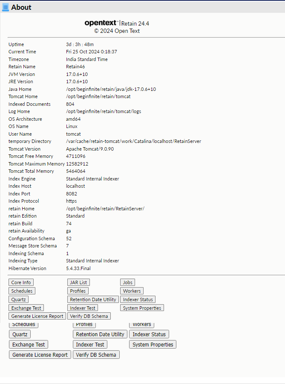Click the smaller Indexer Status button

point(138,300)
